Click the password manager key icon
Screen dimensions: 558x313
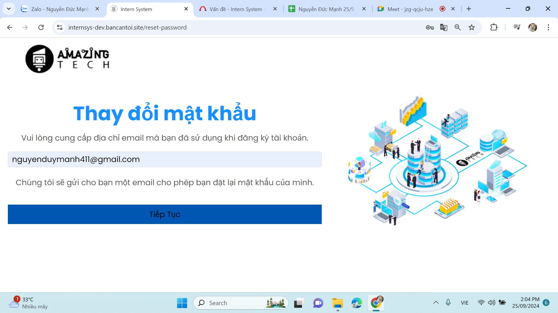tap(430, 28)
